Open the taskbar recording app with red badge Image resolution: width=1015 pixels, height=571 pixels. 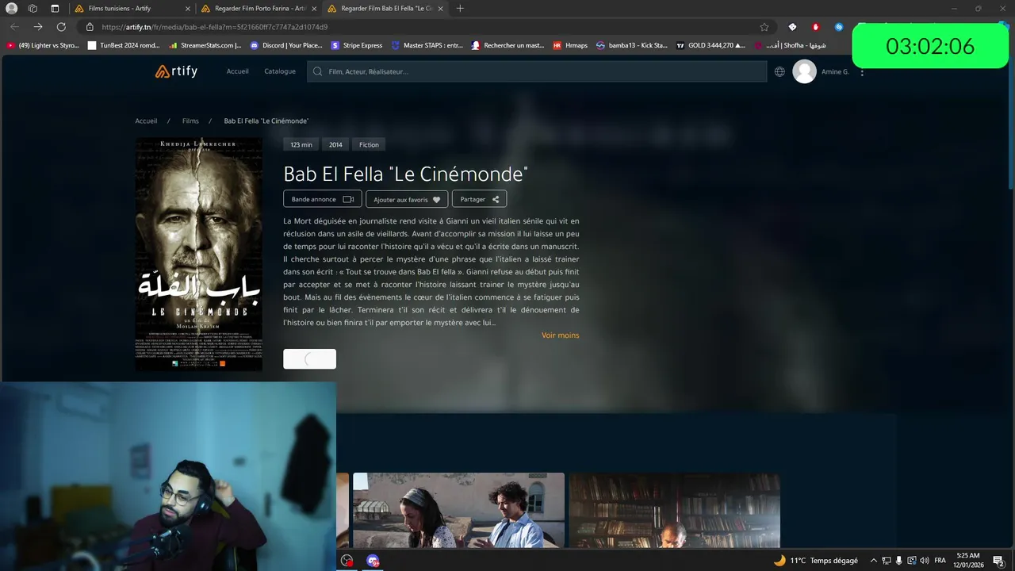347,560
